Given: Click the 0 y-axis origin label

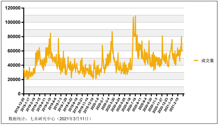Looking at the screenshot, I should click(x=19, y=94).
